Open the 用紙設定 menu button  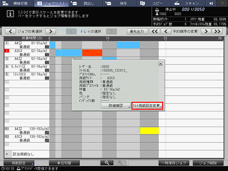(19, 163)
